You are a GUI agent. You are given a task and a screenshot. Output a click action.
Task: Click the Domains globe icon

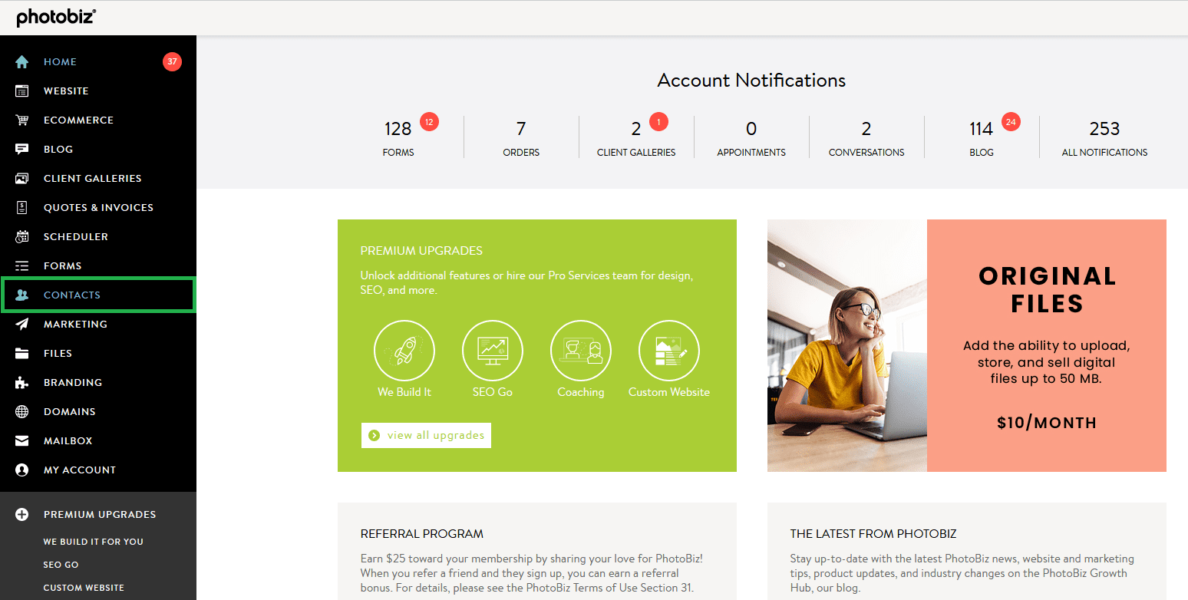click(22, 412)
